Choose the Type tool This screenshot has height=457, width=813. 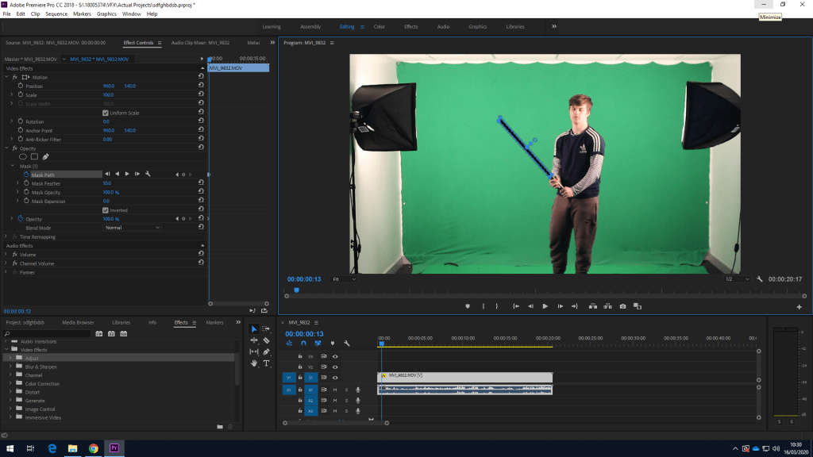[266, 363]
